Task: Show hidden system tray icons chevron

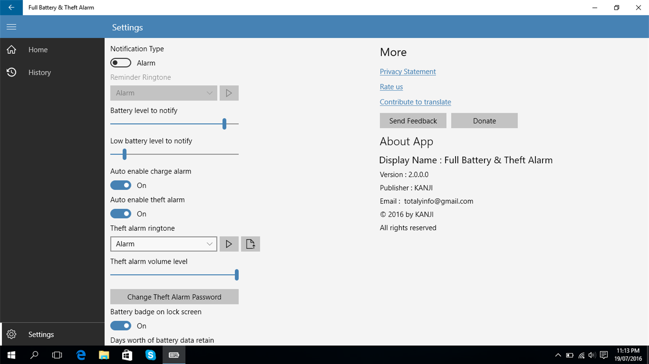Action: pyautogui.click(x=558, y=355)
